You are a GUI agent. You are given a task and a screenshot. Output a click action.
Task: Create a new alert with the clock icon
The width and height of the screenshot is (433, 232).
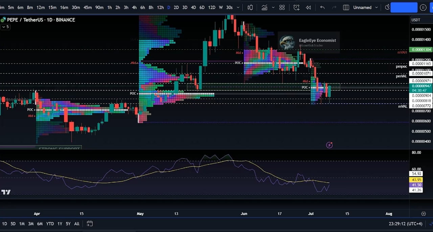point(296,7)
